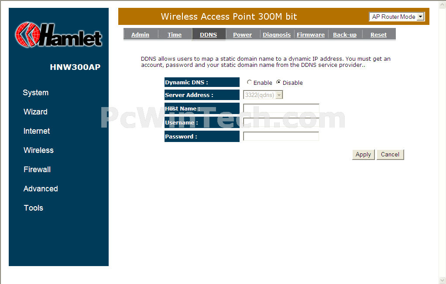Click the Apply button
446x284 pixels.
tap(363, 155)
